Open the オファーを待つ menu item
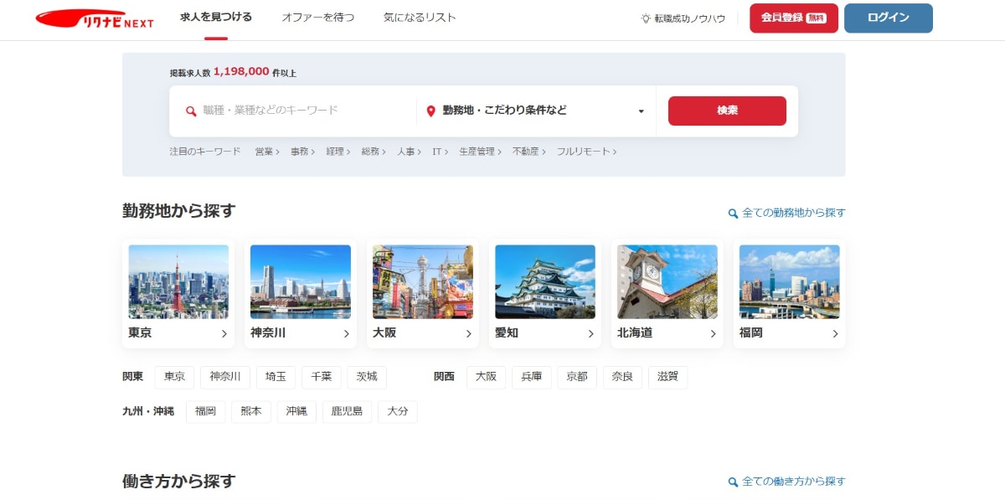The image size is (1005, 500). (x=317, y=17)
